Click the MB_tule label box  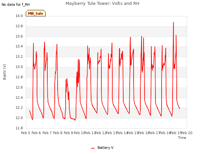click(36, 13)
